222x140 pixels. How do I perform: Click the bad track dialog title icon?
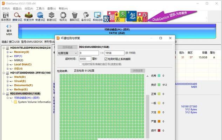(x=58, y=38)
